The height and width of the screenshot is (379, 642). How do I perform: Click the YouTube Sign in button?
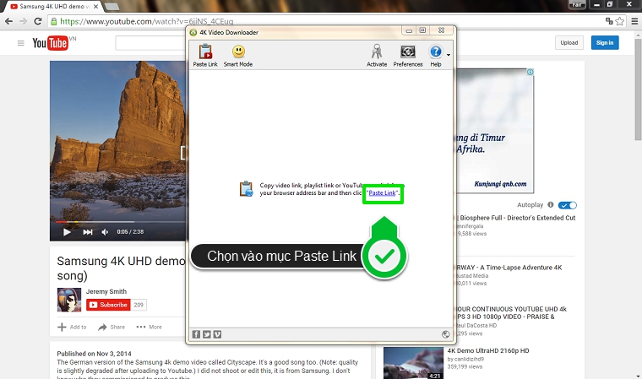click(x=604, y=42)
